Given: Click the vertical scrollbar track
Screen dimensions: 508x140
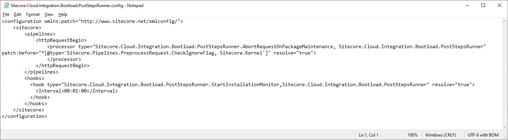Looking at the screenshot, I should click(504, 74).
